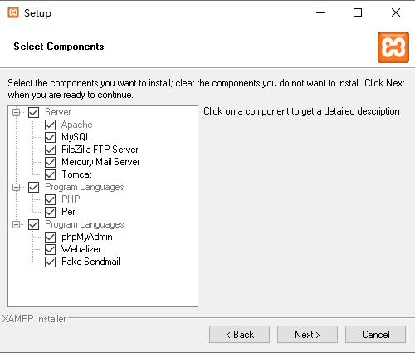The width and height of the screenshot is (415, 353).
Task: Return to the previous step with Back
Action: (239, 335)
